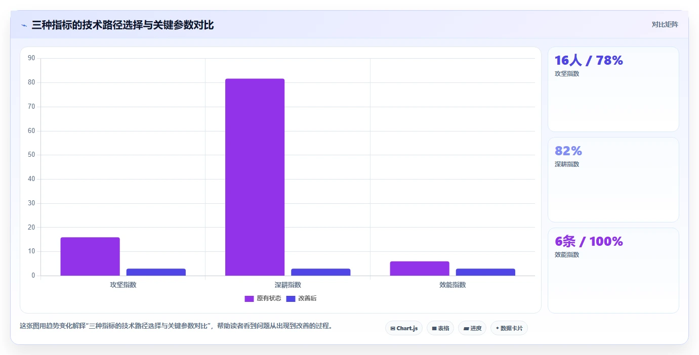Click the 攻坚指数 caption in the first card
Viewport: 699px width, 355px height.
pyautogui.click(x=567, y=73)
